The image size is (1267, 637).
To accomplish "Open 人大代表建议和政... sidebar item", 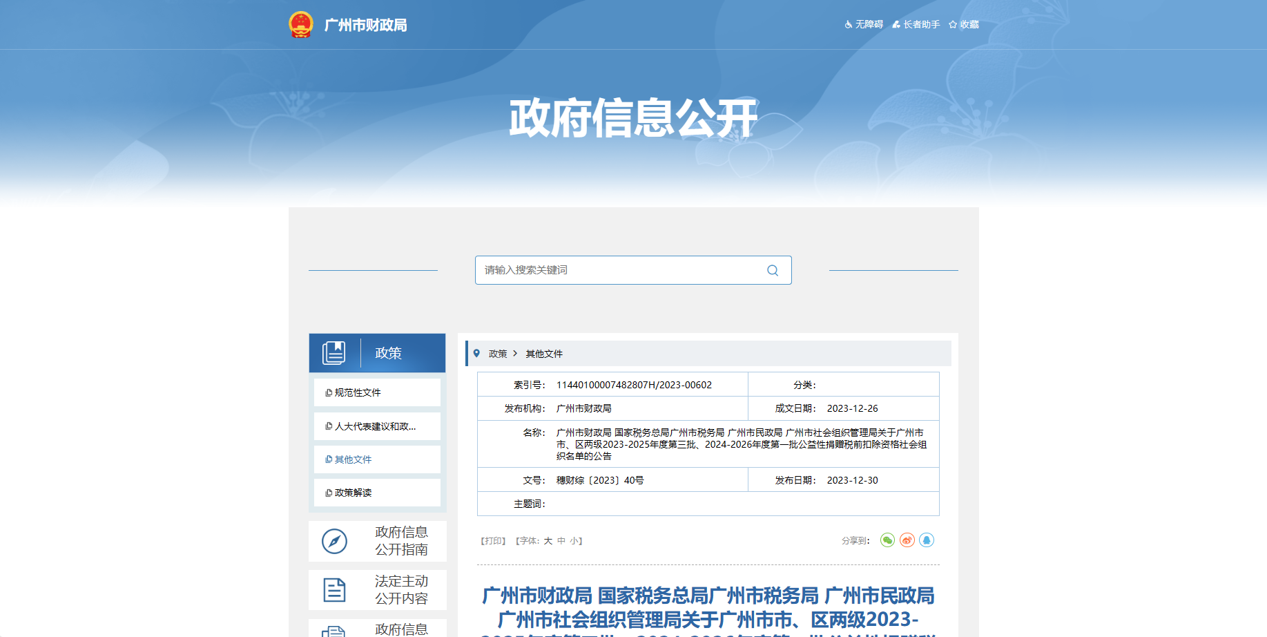I will click(375, 426).
